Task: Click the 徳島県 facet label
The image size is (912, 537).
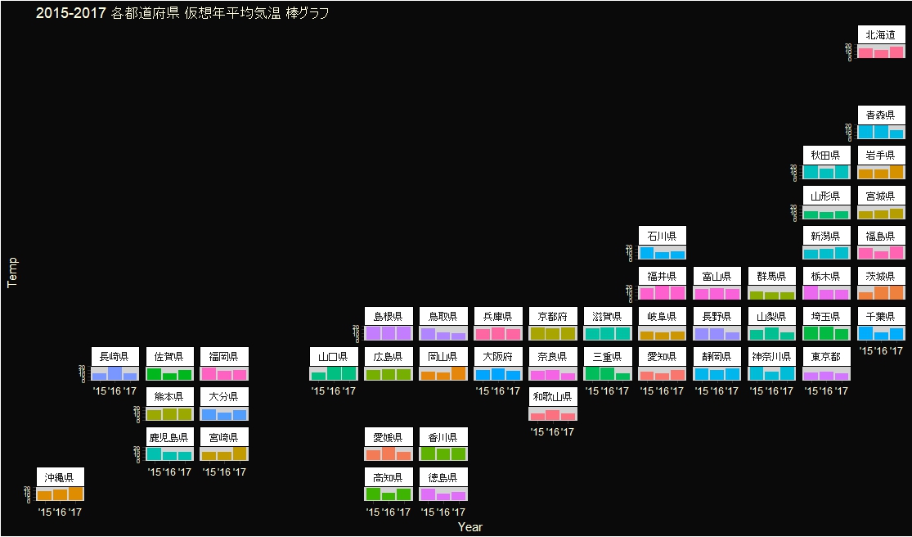Action: (443, 478)
